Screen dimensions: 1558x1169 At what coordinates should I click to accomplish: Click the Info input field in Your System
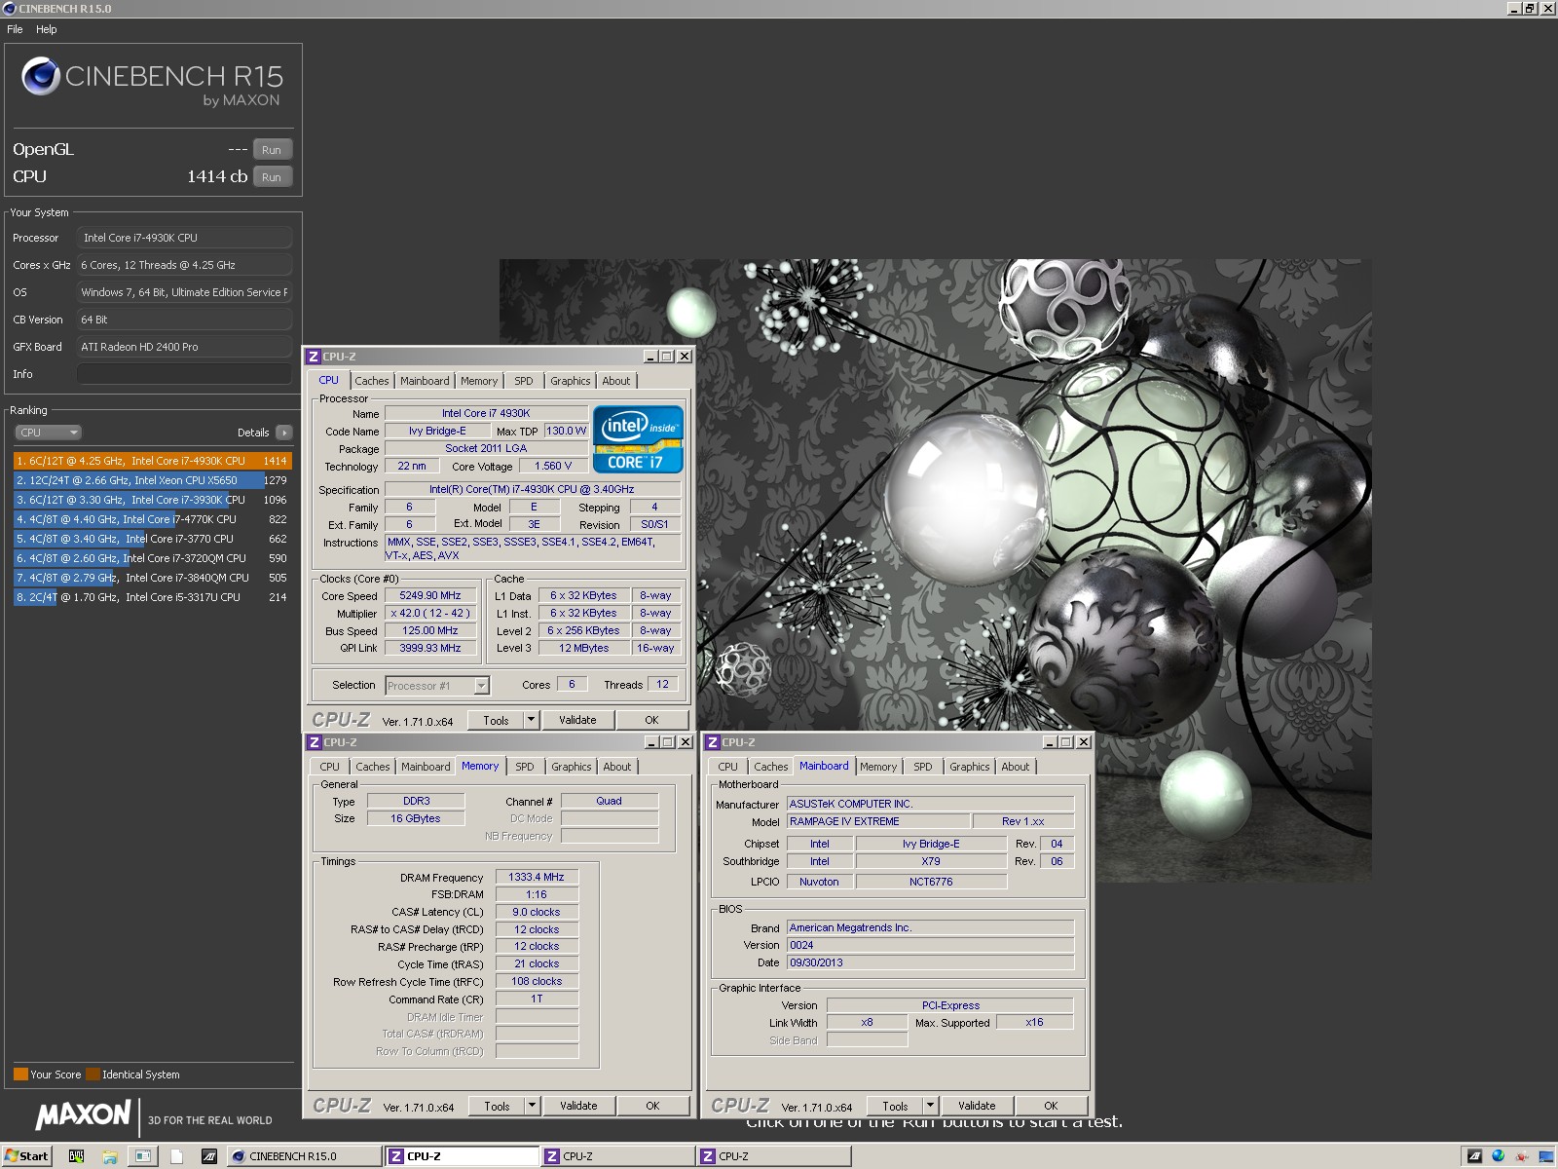tap(184, 374)
